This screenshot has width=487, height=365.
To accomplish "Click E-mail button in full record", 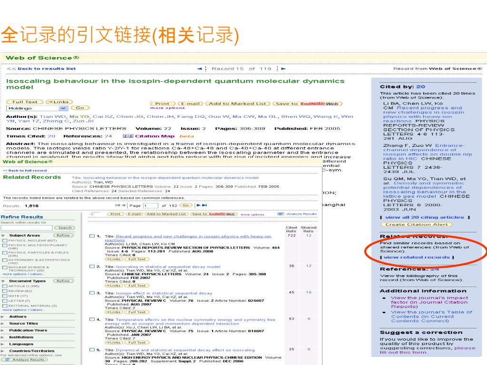I will (190, 104).
